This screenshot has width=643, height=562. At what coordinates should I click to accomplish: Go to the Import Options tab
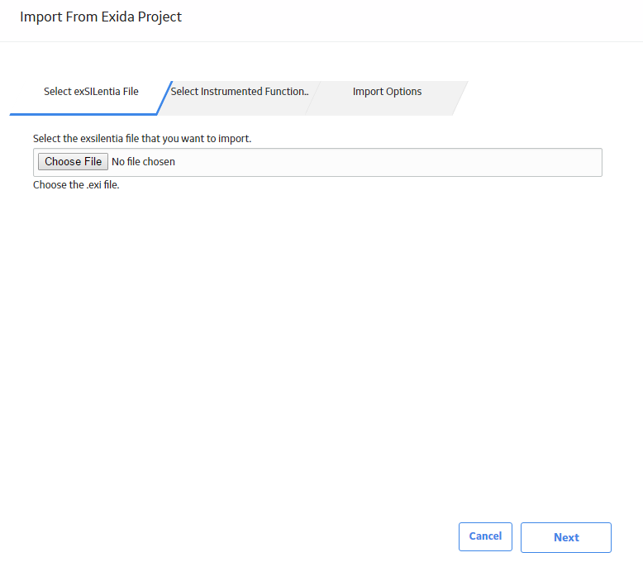387,98
